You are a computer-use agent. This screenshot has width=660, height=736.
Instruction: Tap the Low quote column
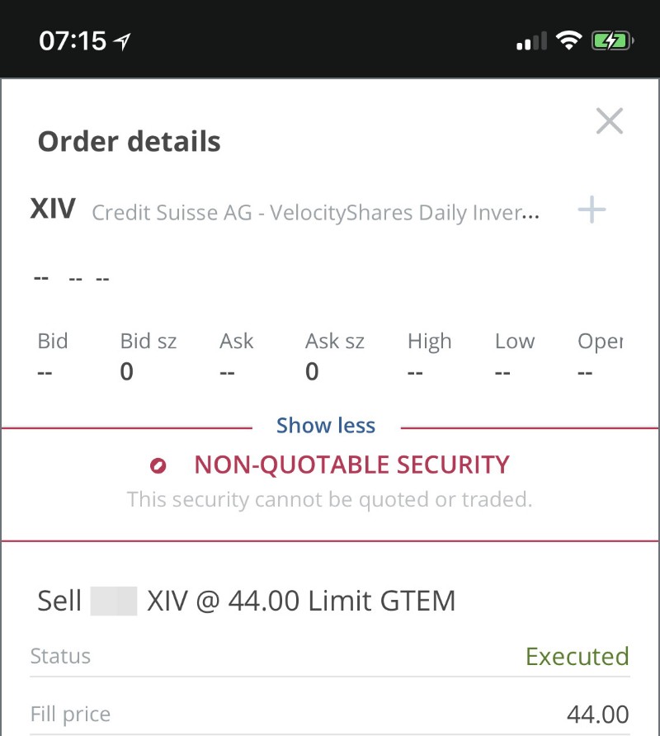(x=515, y=356)
